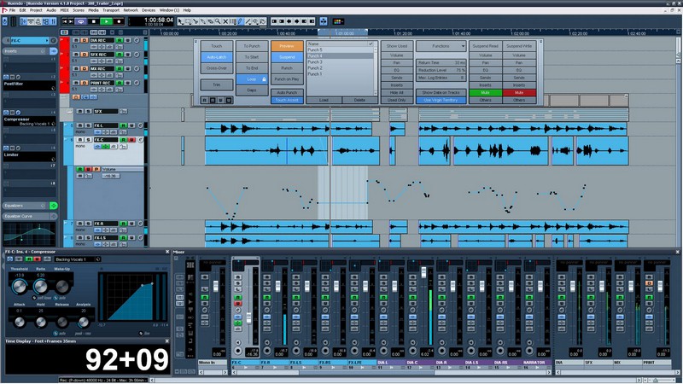Open the Devices menu
Image resolution: width=683 pixels, height=384 pixels.
tap(149, 9)
